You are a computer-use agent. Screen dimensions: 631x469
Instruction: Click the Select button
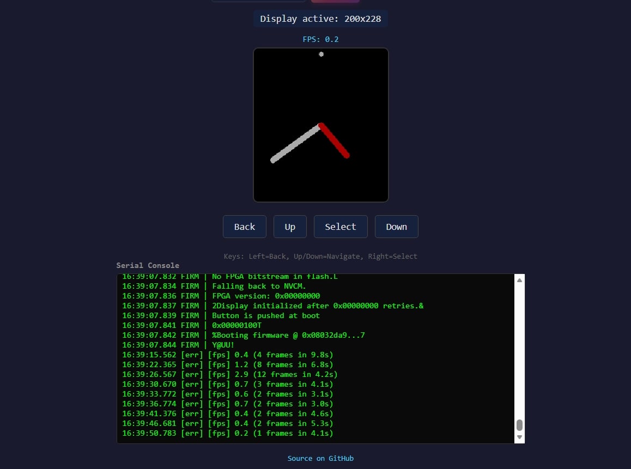coord(340,227)
